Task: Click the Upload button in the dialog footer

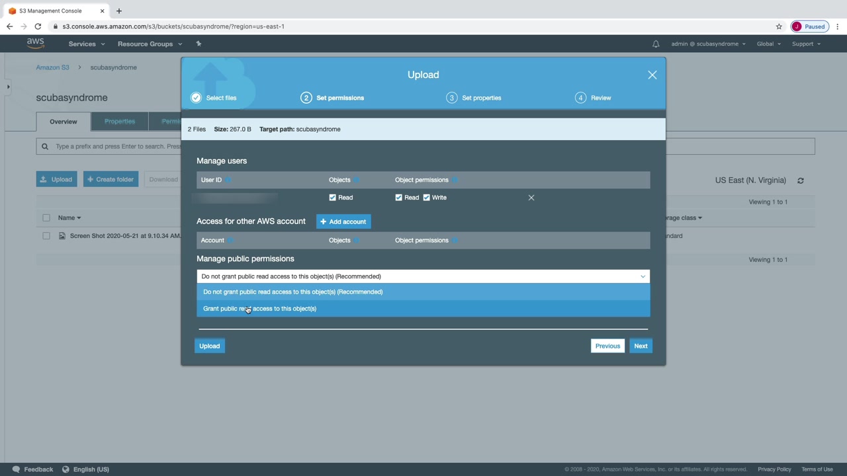Action: tap(210, 346)
